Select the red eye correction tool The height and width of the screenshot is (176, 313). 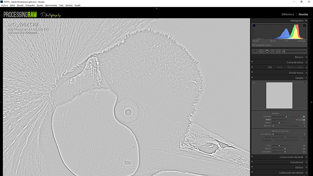(x=267, y=51)
